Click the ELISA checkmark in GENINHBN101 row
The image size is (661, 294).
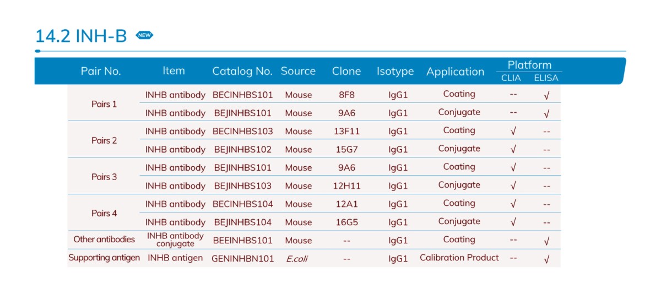click(546, 259)
